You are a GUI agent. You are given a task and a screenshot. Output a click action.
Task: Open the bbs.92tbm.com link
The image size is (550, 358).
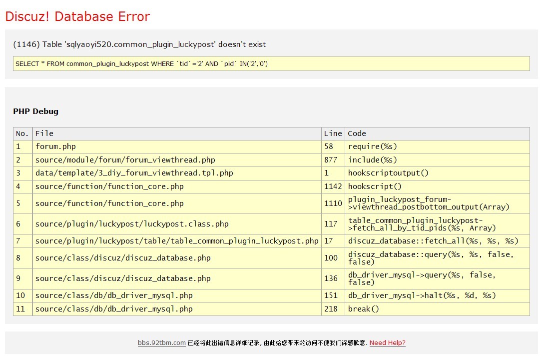pos(162,342)
